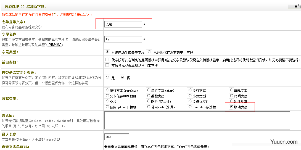
Task: Choose HTML文本 data type
Action: click(232, 90)
